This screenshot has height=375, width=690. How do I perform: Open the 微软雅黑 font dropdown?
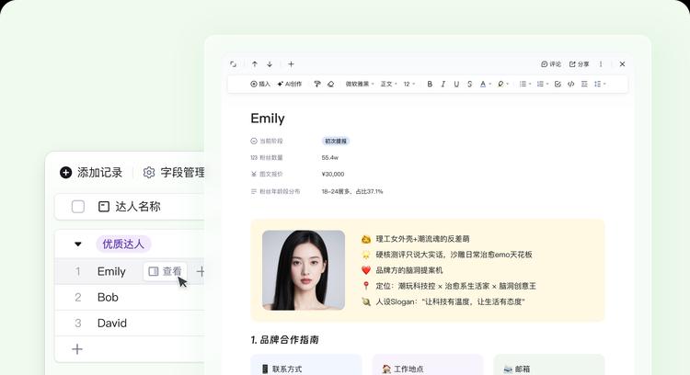(360, 84)
